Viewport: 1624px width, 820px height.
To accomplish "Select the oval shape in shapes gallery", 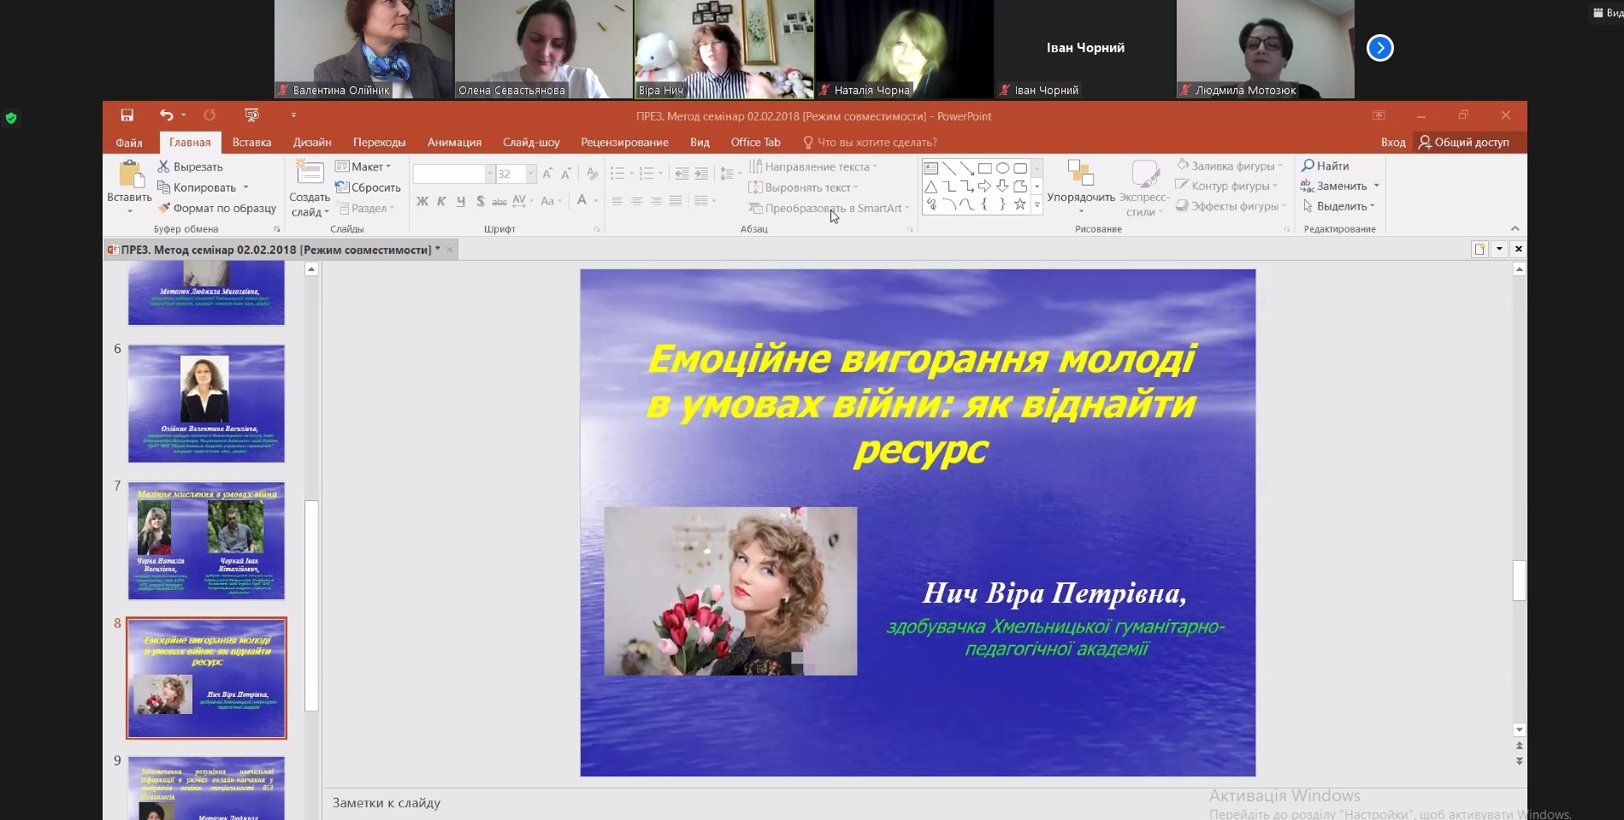I will click(1002, 168).
